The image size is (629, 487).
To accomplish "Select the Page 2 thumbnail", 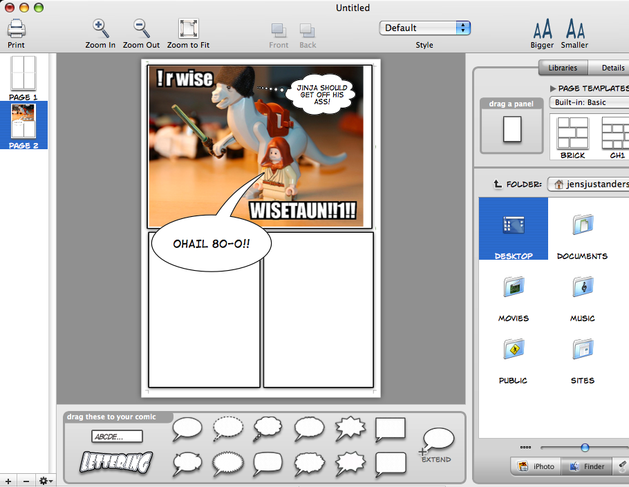I will tap(24, 121).
